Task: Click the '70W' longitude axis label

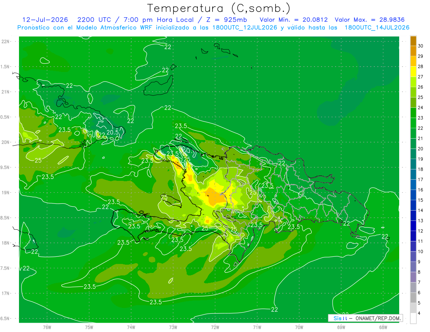Action: pyautogui.click(x=299, y=327)
